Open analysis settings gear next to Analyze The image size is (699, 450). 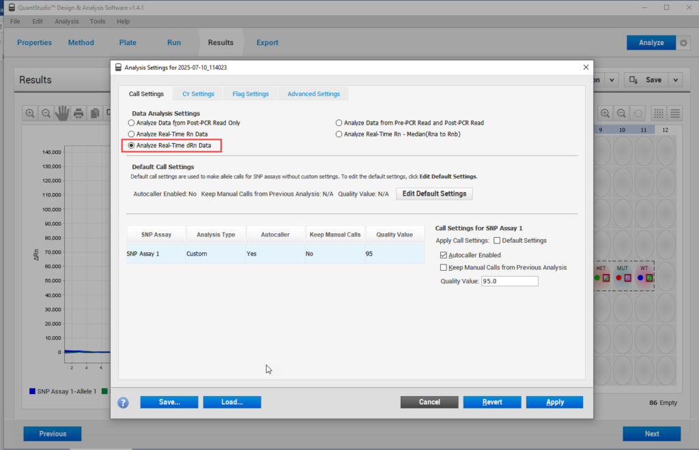click(x=684, y=43)
